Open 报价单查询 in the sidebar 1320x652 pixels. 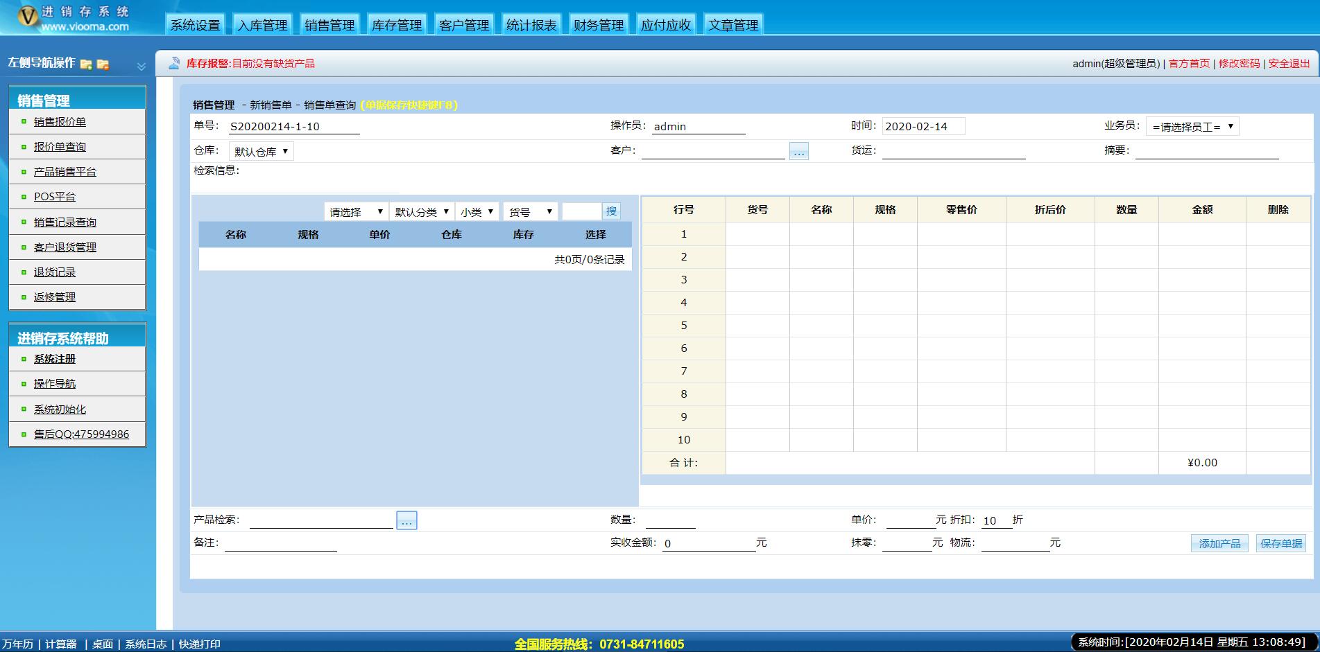point(60,147)
